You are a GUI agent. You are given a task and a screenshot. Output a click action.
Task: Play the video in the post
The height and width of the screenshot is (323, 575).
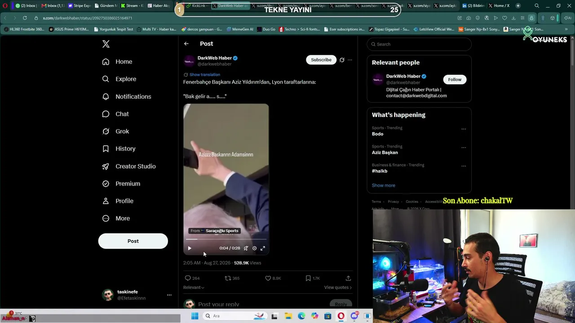(x=190, y=248)
